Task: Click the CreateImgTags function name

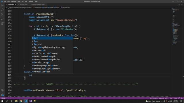Action: 43,14
